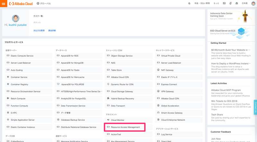This screenshot has height=142, width=257.
Task: Open Table Store
Action: click(x=129, y=70)
